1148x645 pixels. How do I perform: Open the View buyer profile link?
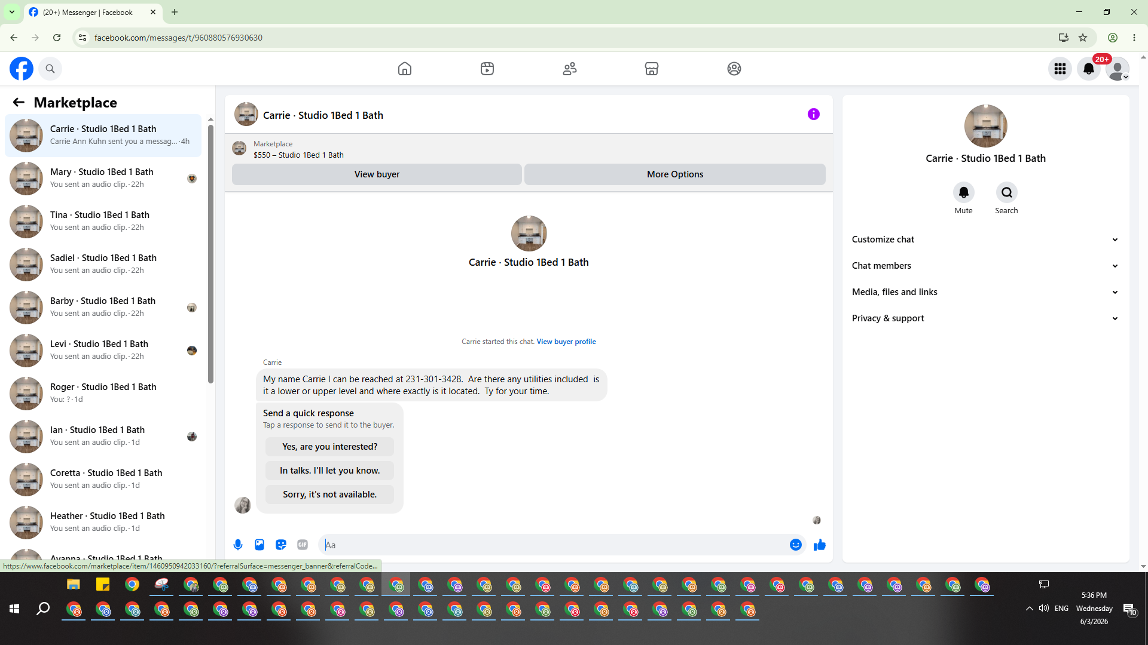[x=566, y=342]
